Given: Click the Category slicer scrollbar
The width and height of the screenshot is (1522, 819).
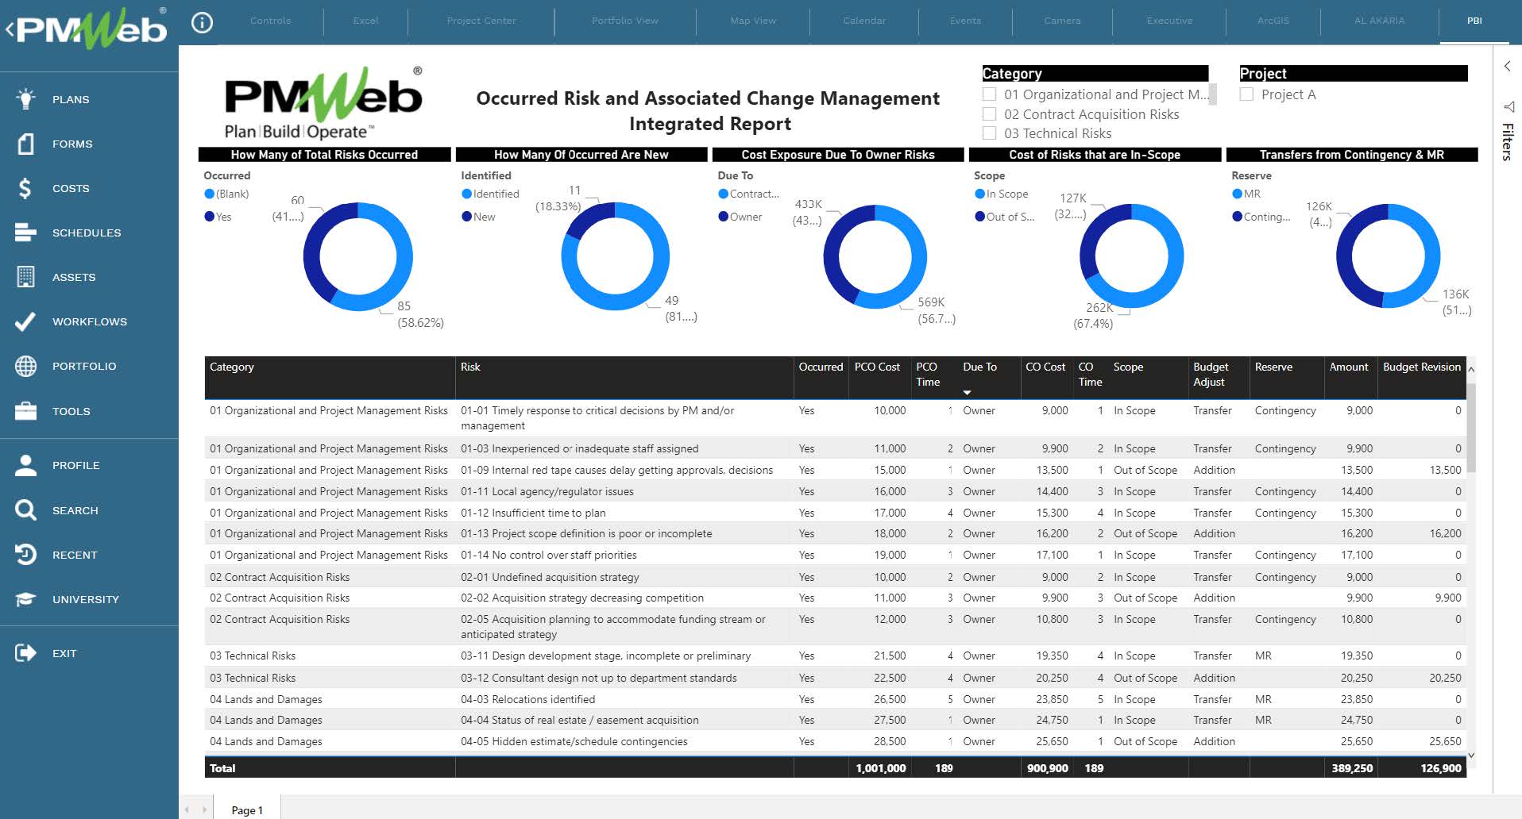Looking at the screenshot, I should click(x=1212, y=95).
